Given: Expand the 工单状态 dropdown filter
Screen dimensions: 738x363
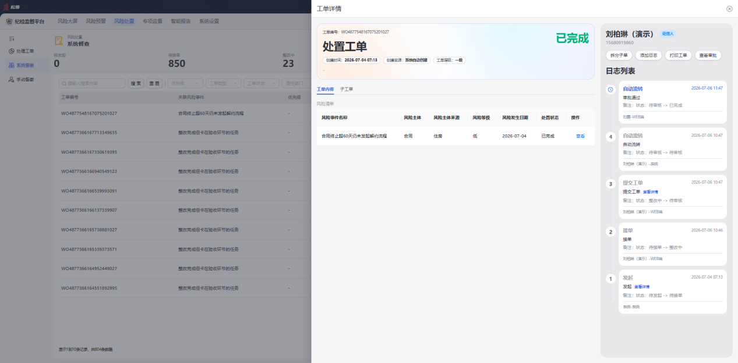Looking at the screenshot, I should [x=262, y=83].
